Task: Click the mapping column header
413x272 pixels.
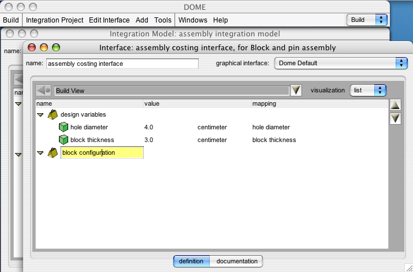Action: coord(320,104)
